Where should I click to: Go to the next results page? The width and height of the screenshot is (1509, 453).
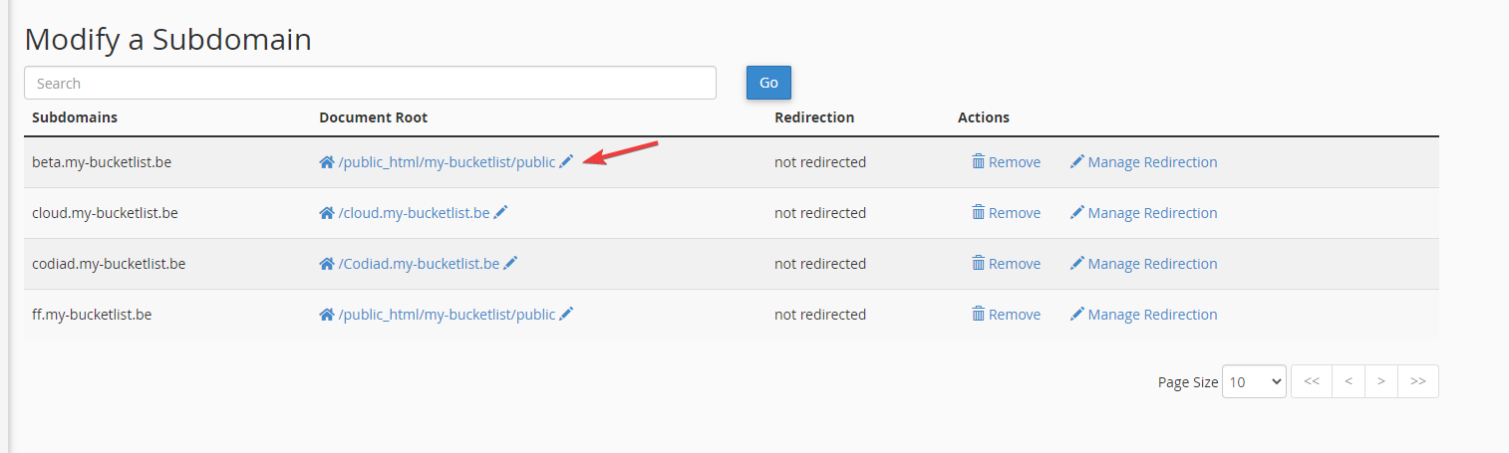pyautogui.click(x=1381, y=381)
